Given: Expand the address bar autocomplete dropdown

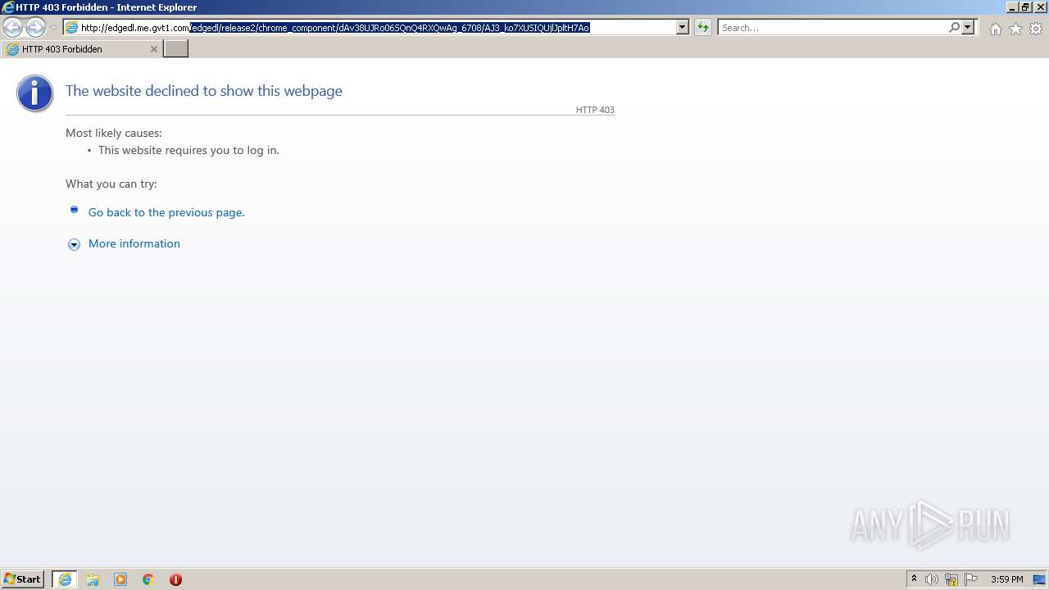Looking at the screenshot, I should (683, 27).
